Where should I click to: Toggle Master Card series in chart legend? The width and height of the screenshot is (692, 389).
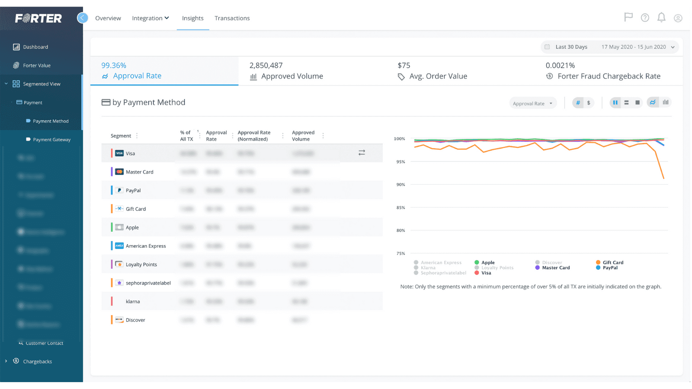coord(552,268)
